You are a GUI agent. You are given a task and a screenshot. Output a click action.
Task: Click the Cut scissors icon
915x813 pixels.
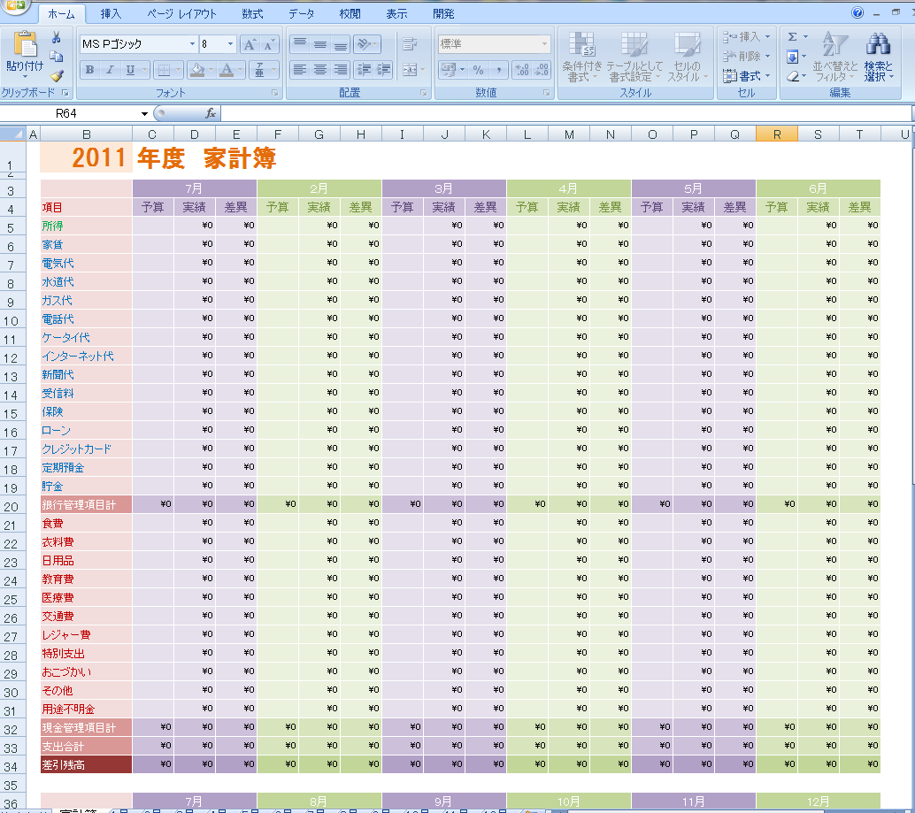57,37
